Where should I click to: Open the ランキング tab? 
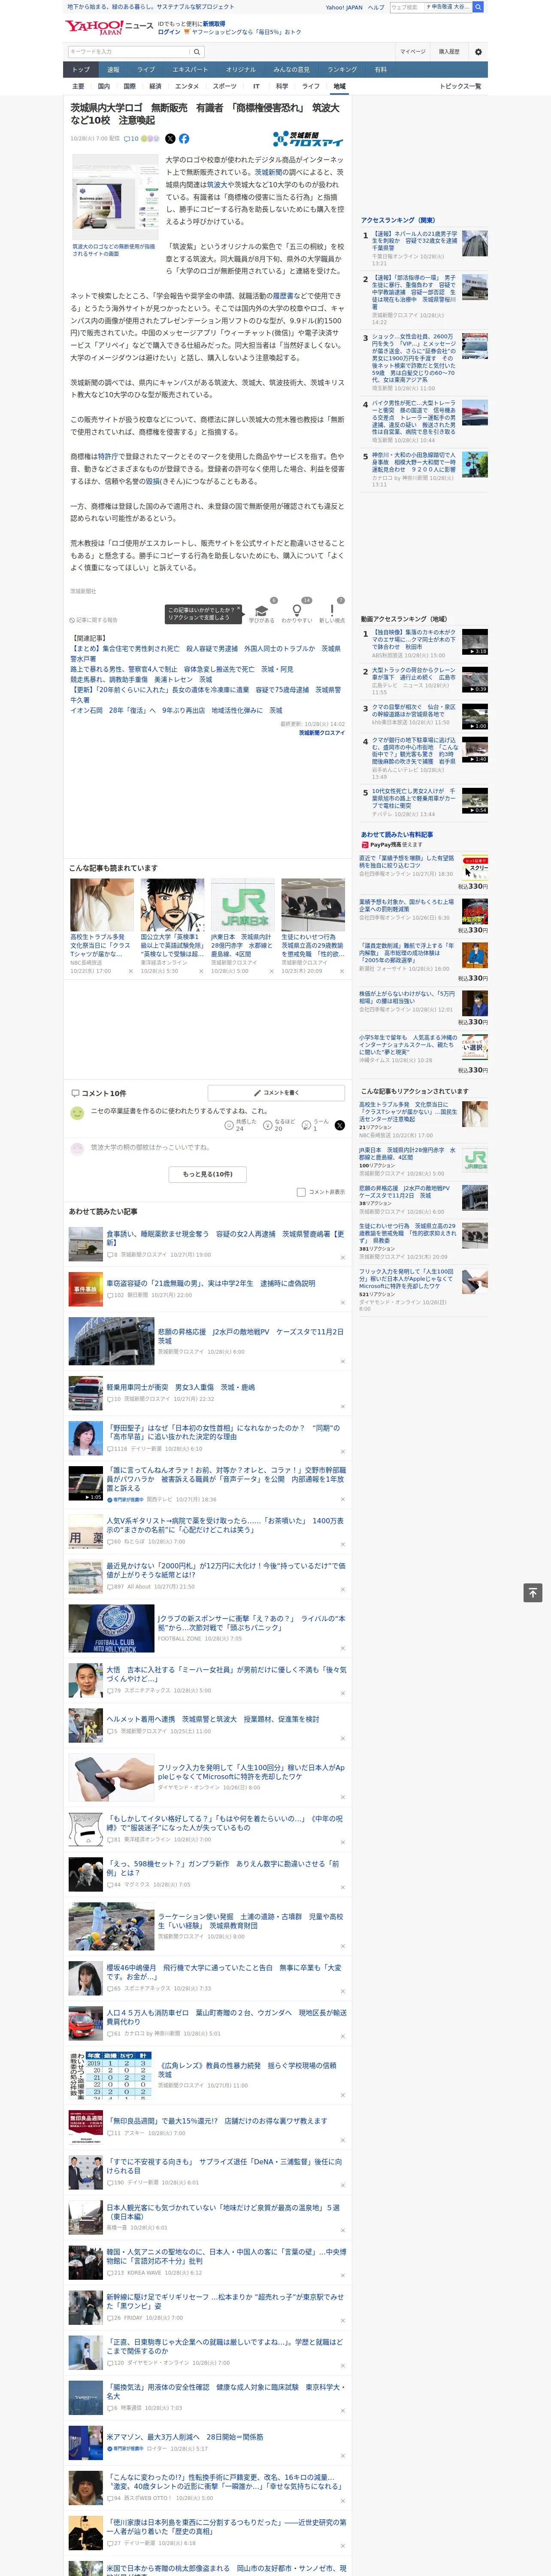point(342,70)
